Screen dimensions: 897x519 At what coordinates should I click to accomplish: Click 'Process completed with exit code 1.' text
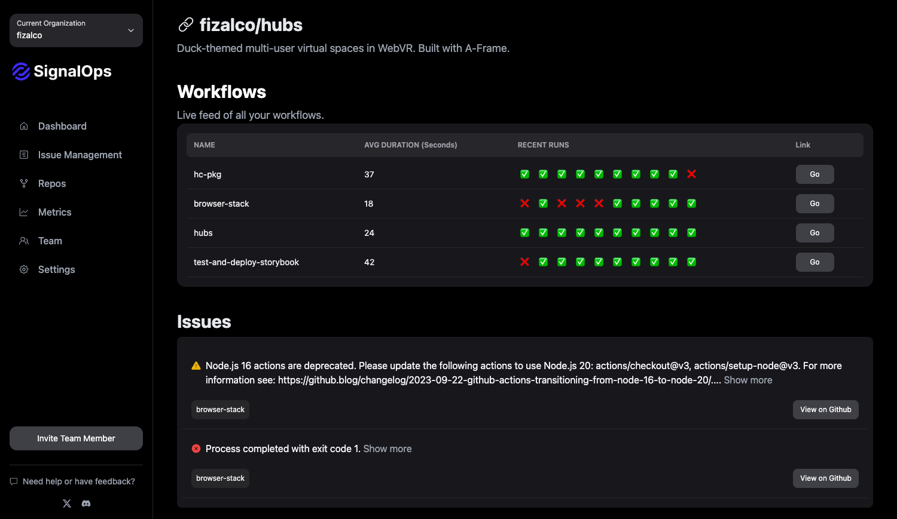pos(283,449)
